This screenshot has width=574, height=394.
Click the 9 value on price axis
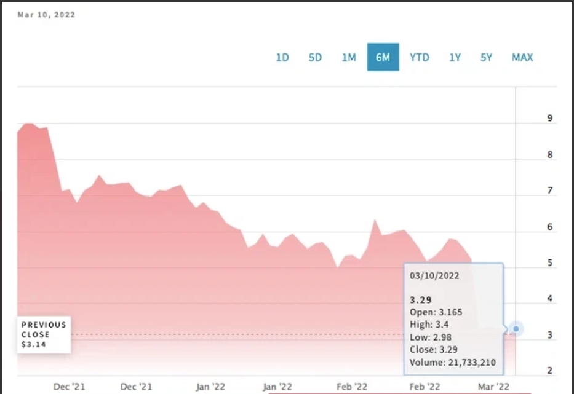tap(550, 119)
